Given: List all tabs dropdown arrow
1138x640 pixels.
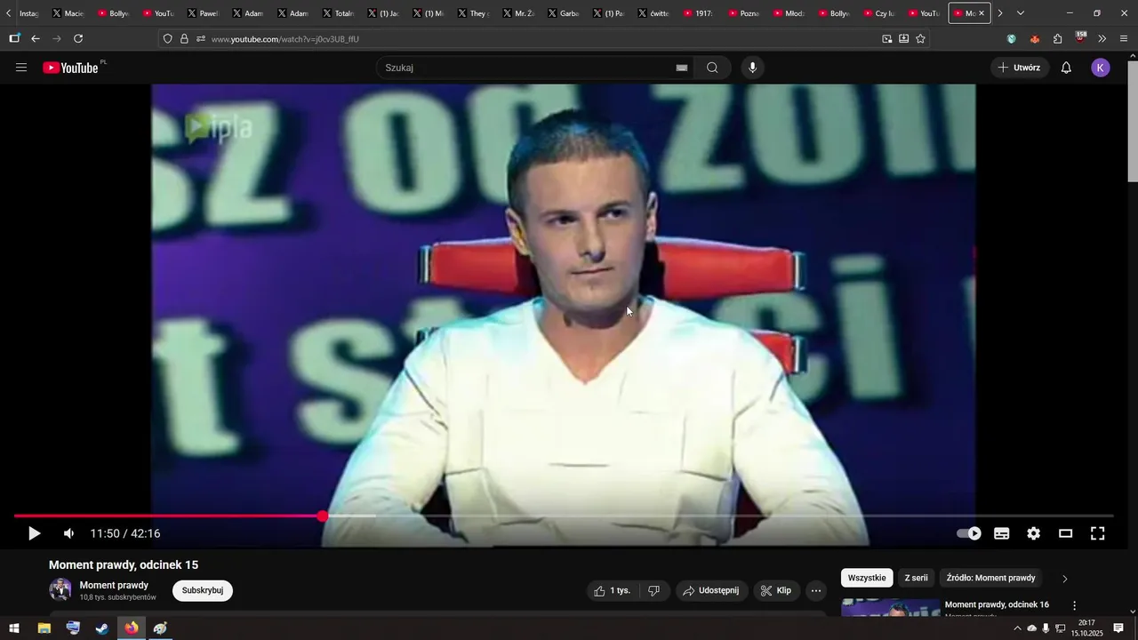Looking at the screenshot, I should [x=1021, y=13].
